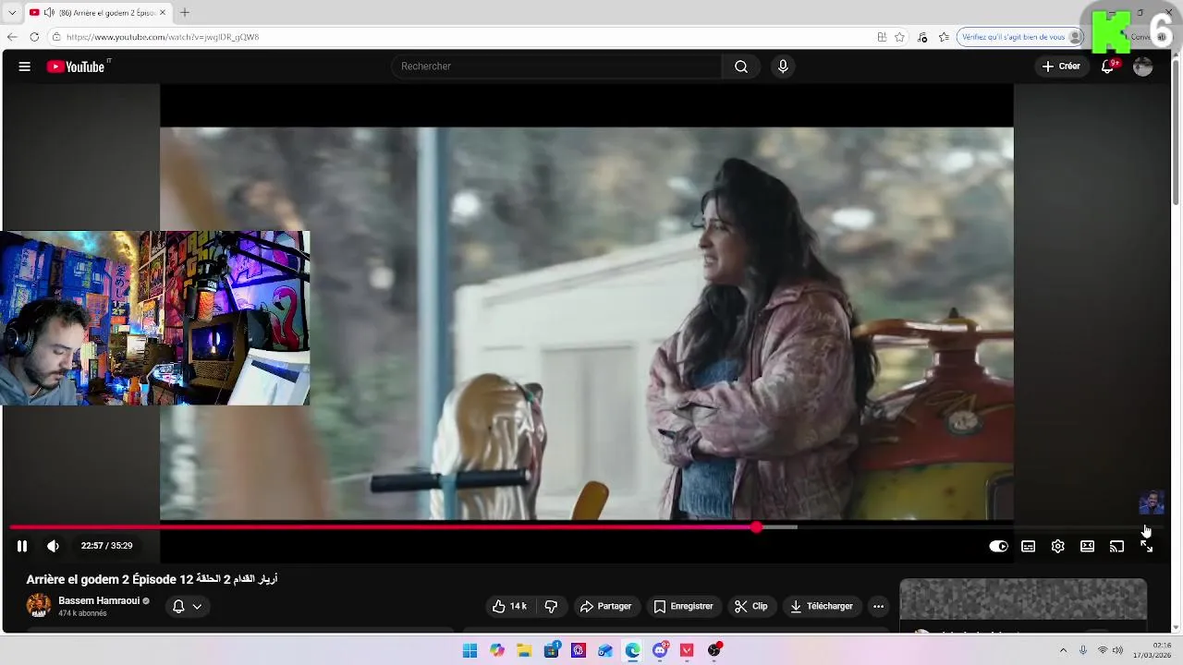Open the Créer button

[x=1061, y=66]
